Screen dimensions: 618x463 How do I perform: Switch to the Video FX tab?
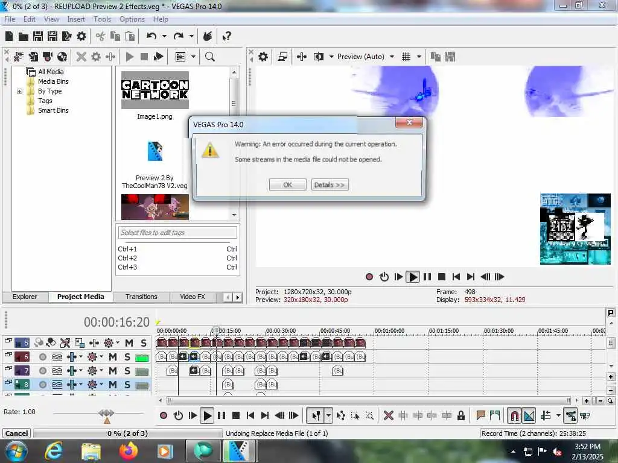193,297
